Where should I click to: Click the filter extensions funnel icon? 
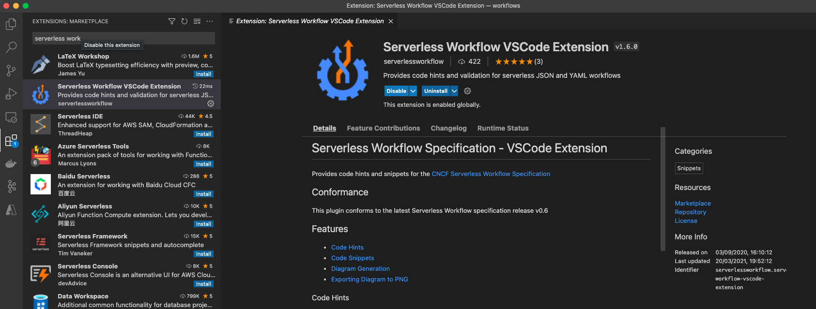coord(171,21)
